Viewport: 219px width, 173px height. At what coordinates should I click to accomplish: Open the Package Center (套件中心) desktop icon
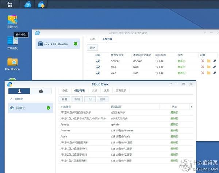[12, 21]
